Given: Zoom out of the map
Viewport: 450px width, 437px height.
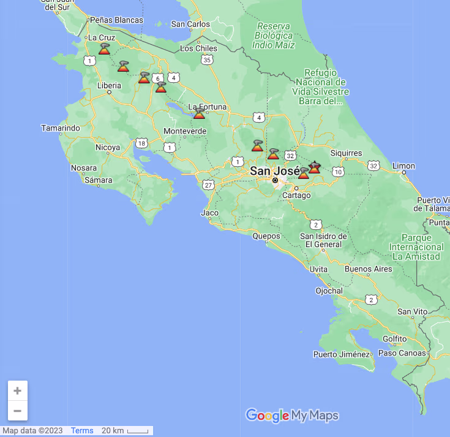Looking at the screenshot, I should coord(17,411).
